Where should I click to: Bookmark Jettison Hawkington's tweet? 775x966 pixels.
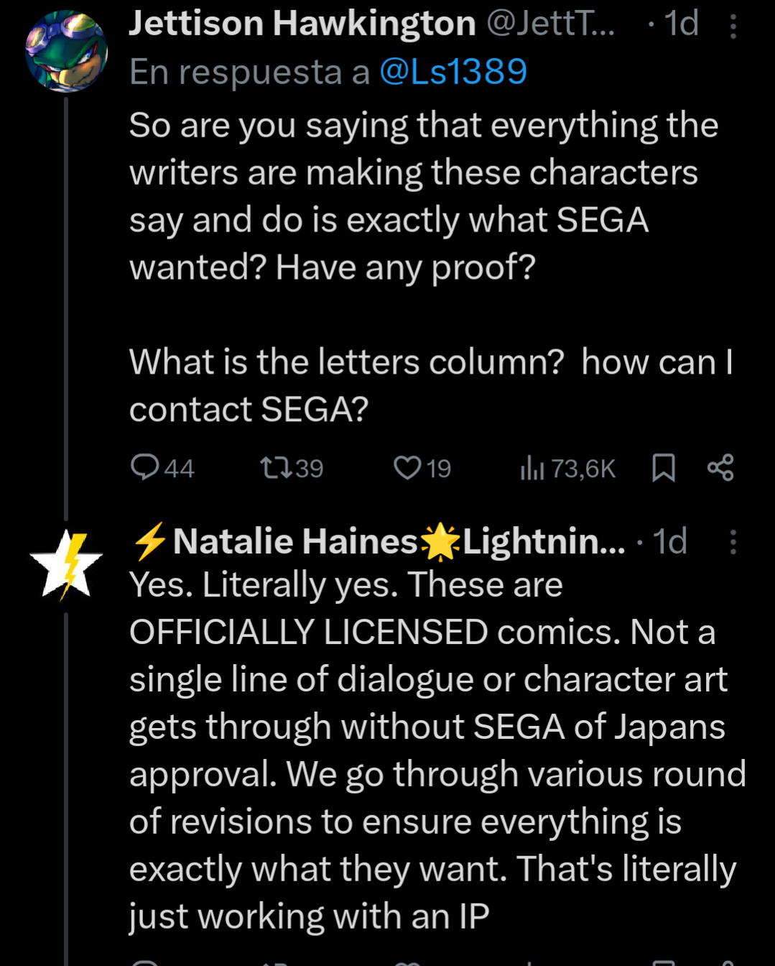663,468
